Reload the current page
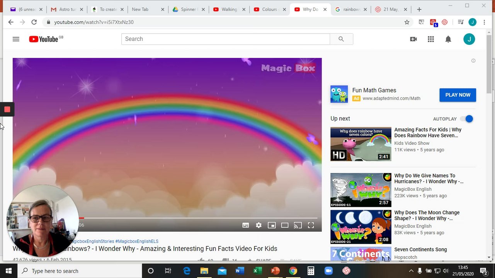Screen dimensions: 495x278 click(x=34, y=22)
